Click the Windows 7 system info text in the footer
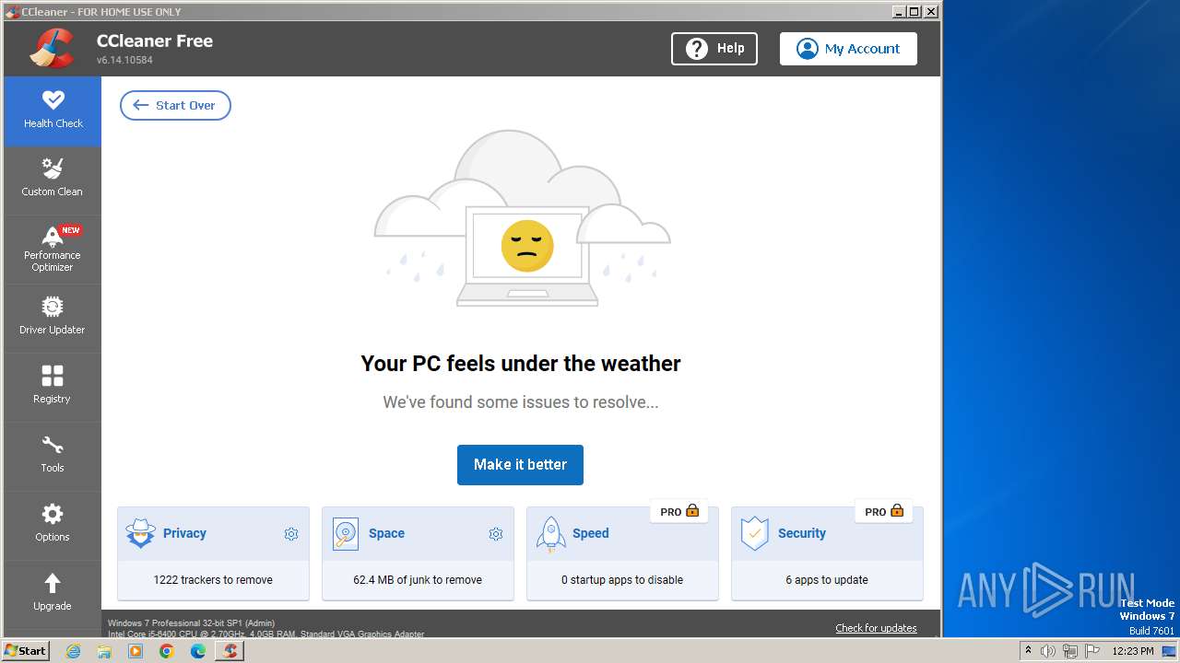1180x663 pixels. [191, 623]
